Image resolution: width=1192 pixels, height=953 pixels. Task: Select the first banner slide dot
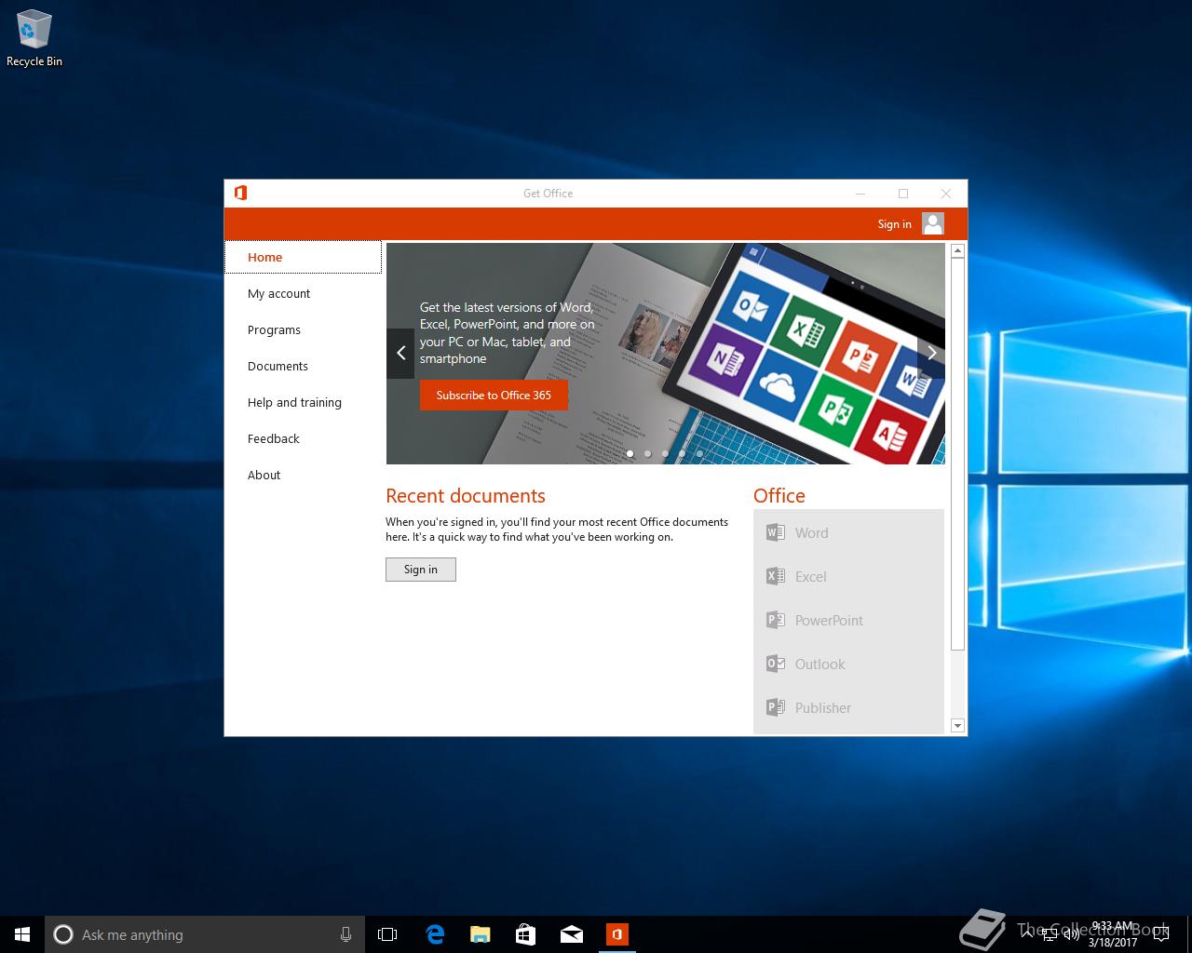pos(630,454)
